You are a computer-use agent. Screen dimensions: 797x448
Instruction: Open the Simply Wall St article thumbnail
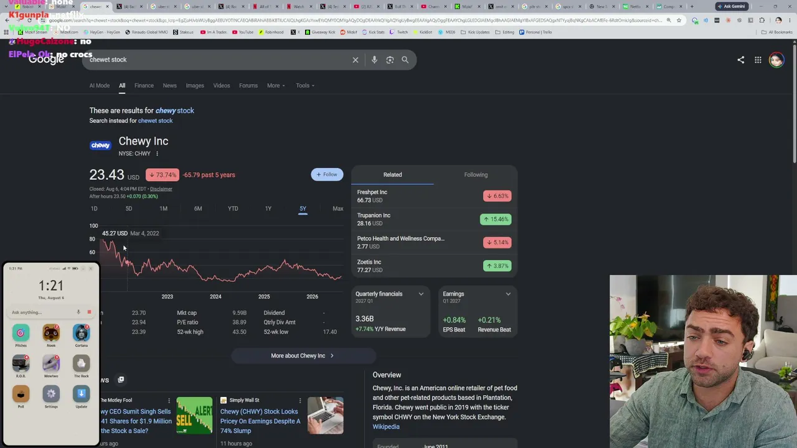pyautogui.click(x=325, y=416)
